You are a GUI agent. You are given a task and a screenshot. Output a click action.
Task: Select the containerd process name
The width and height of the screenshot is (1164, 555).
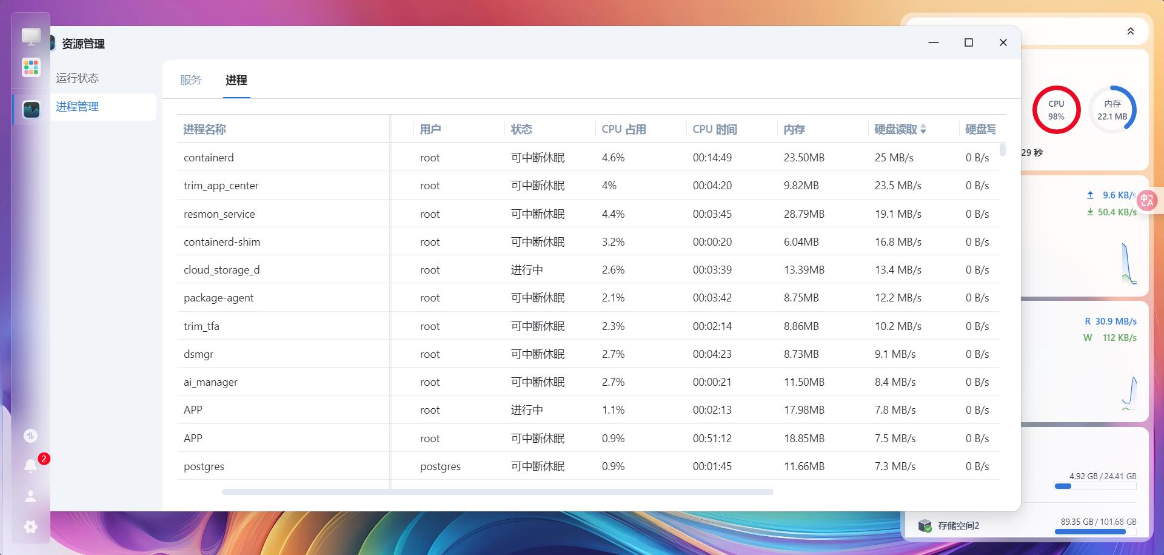tap(209, 158)
